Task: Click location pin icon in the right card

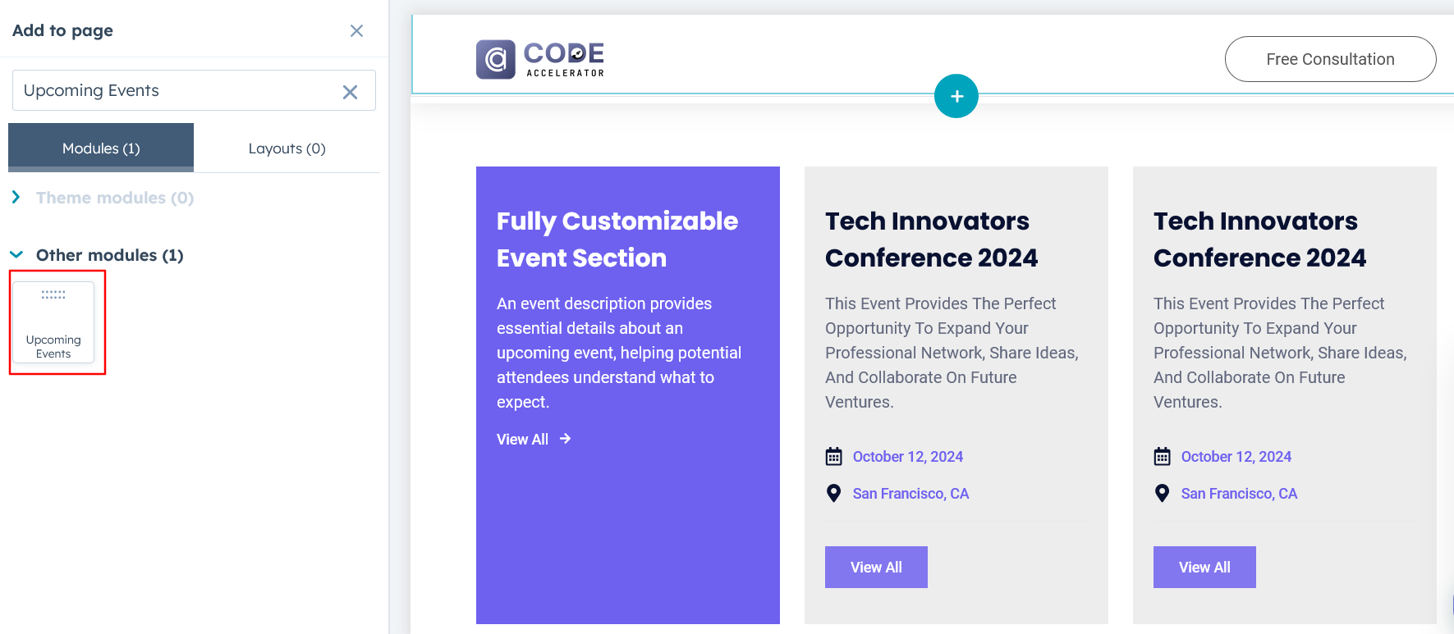Action: (1162, 494)
